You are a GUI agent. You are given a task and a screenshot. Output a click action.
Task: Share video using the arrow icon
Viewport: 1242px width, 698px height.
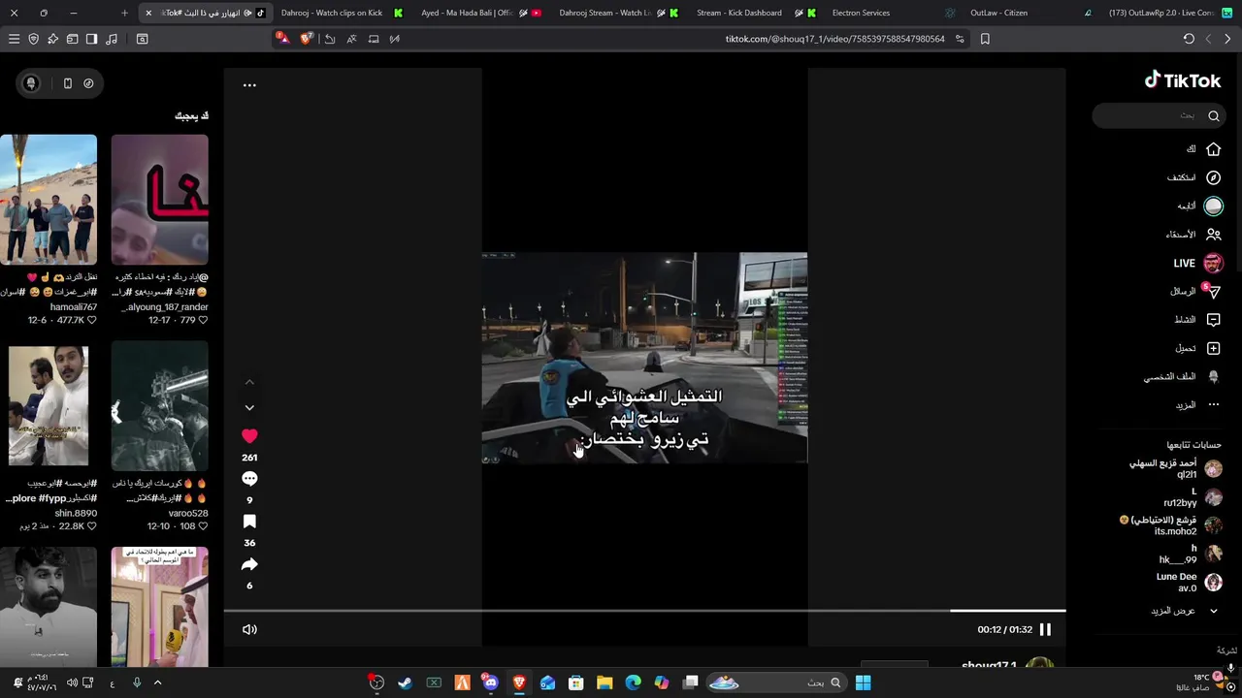click(249, 564)
